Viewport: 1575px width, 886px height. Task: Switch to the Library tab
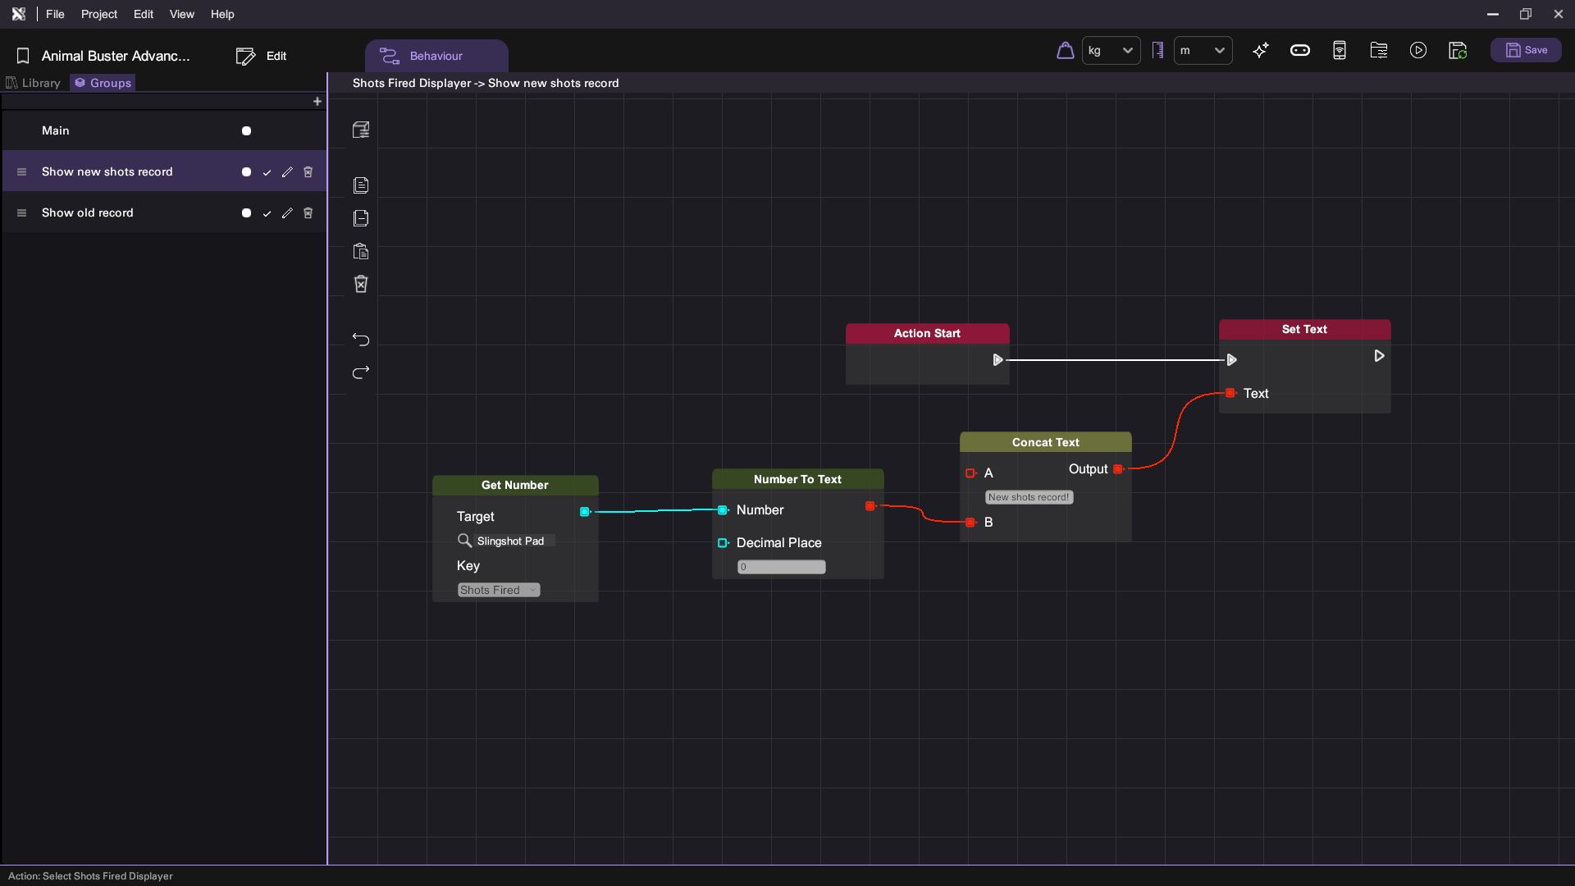click(34, 83)
